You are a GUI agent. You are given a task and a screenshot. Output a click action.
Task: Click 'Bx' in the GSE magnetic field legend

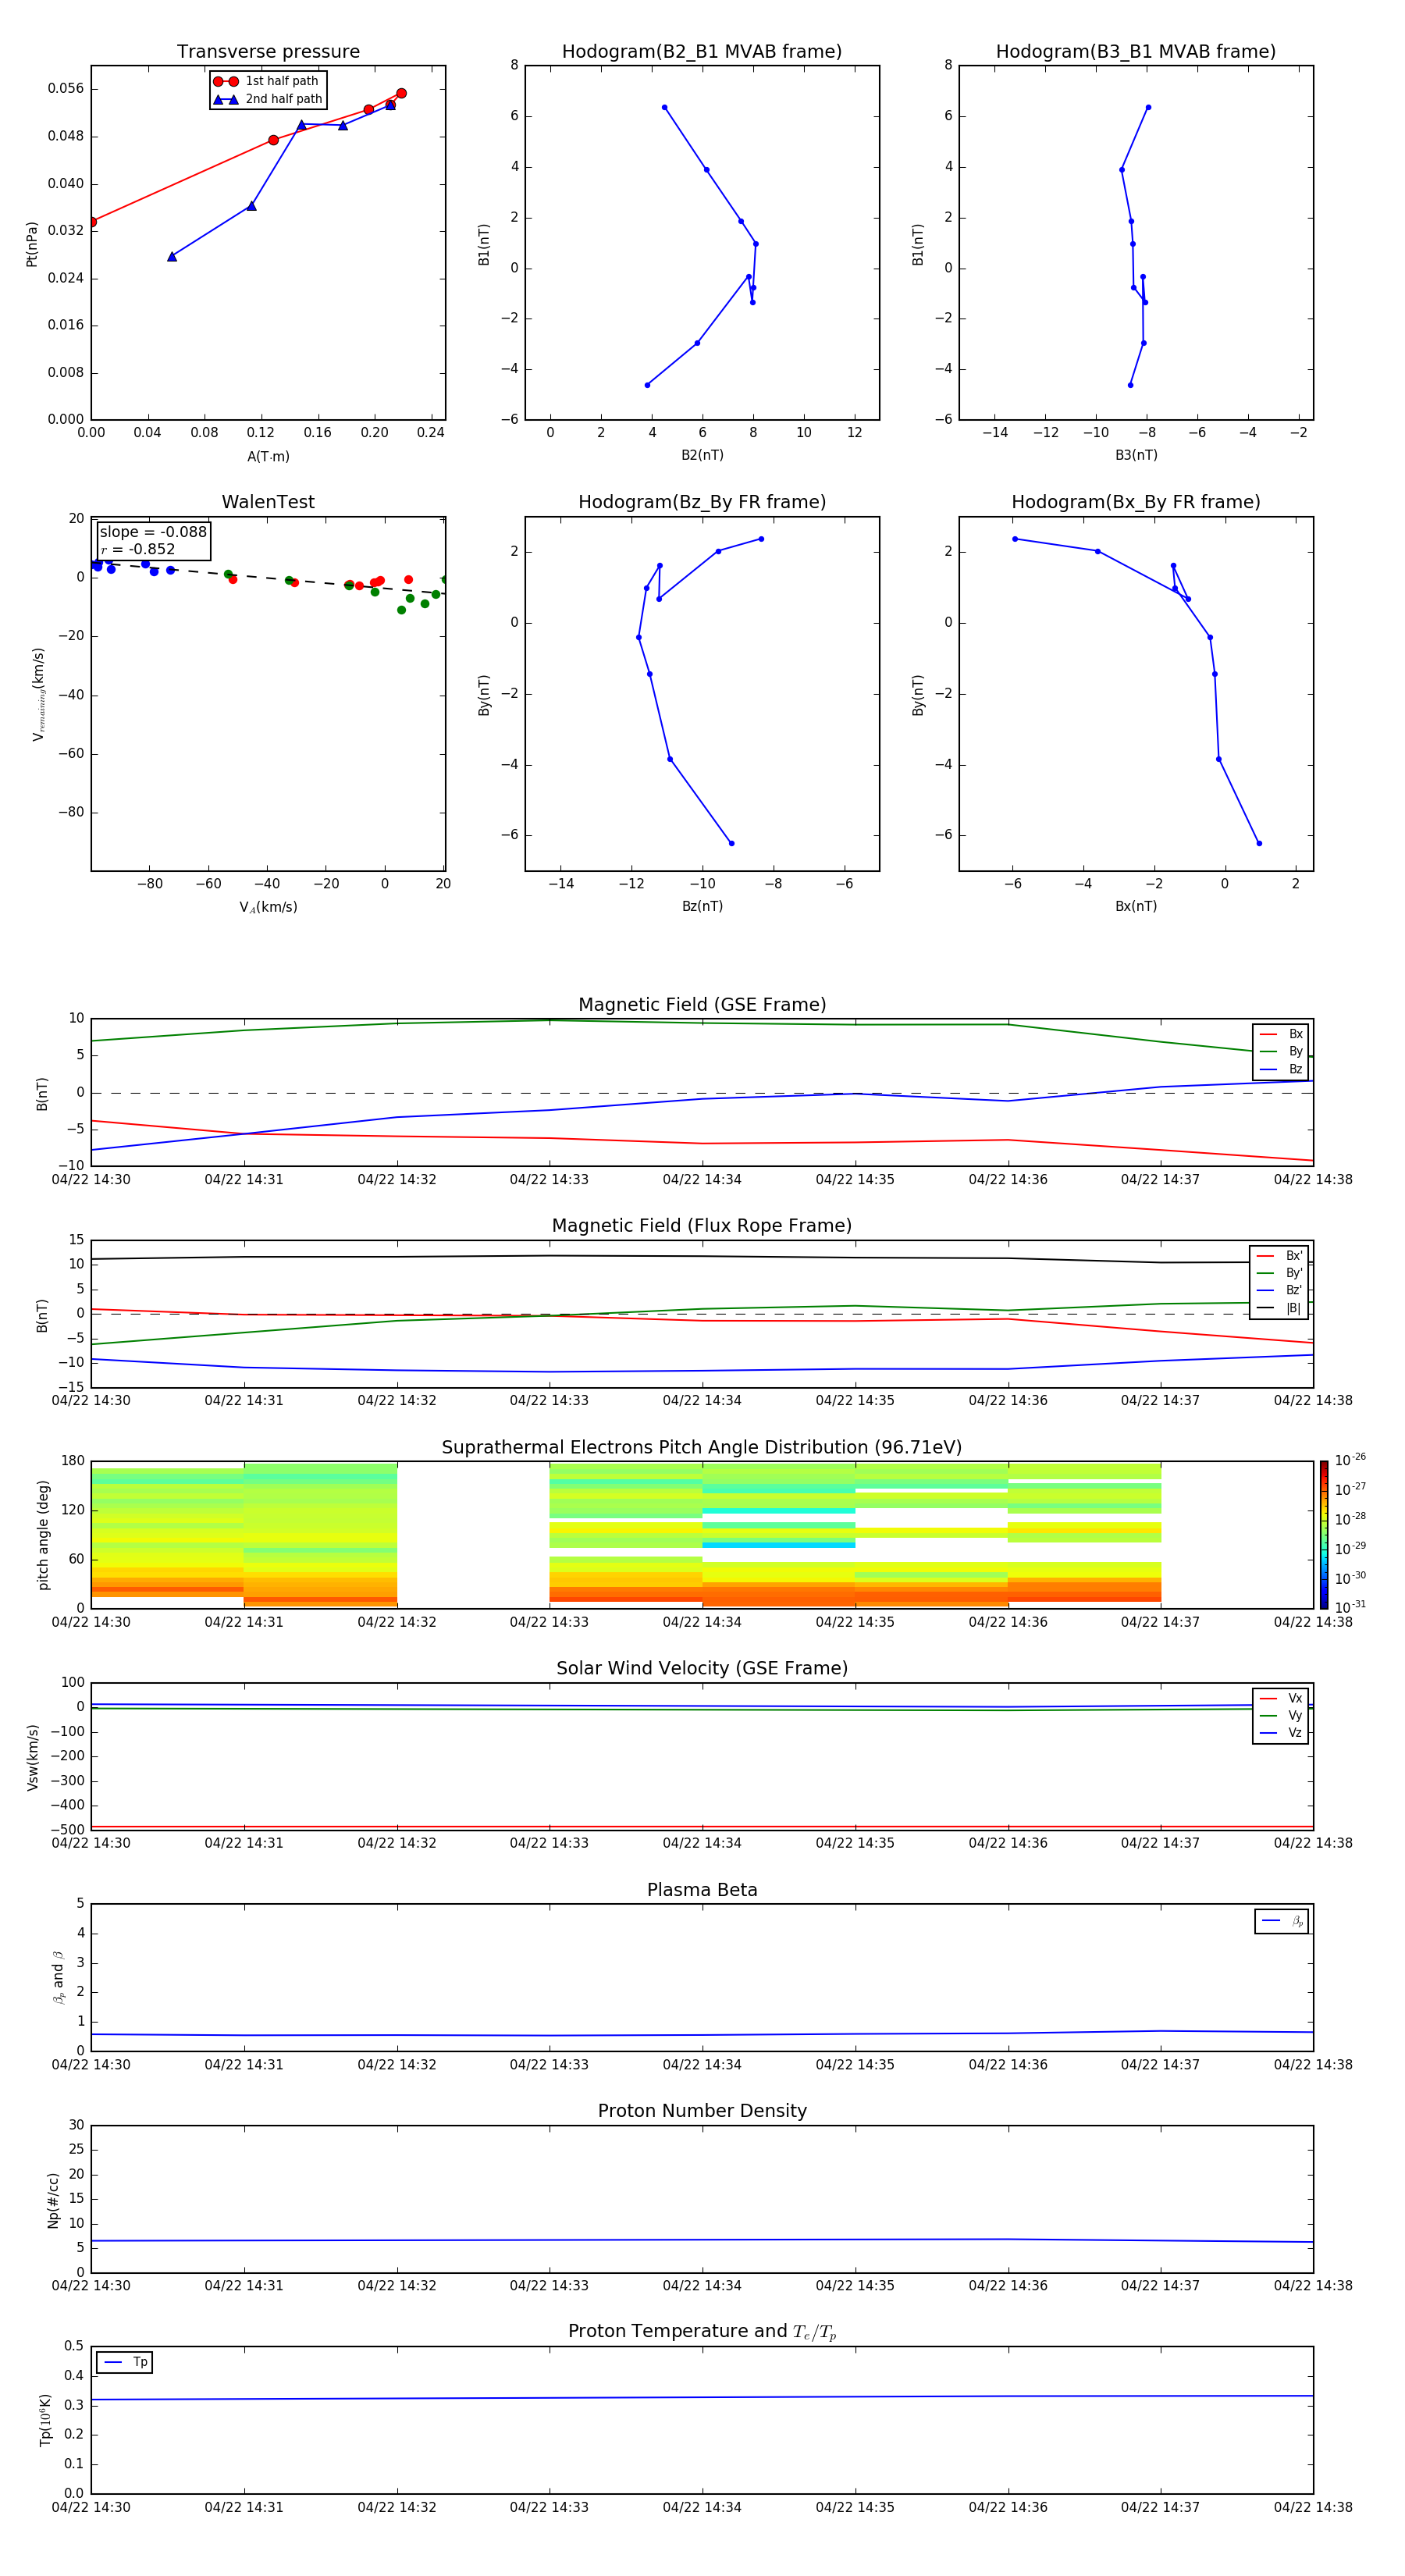[1281, 1035]
